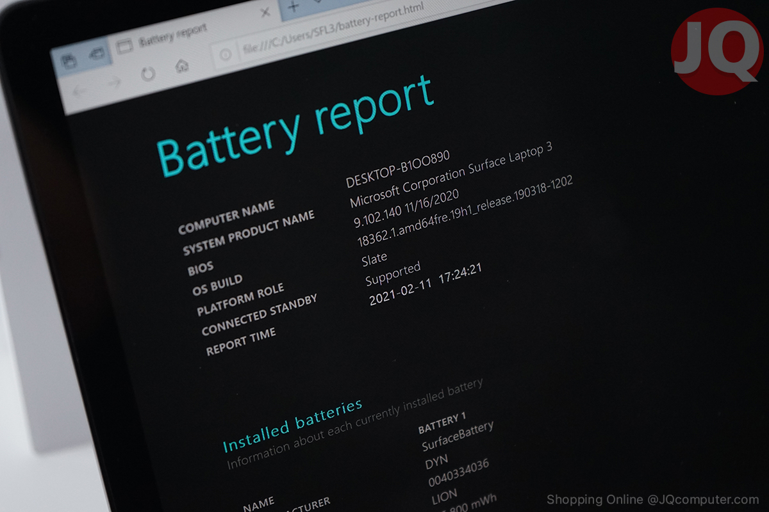Select the DYN manufacturer value
Viewport: 769px width, 512px height.
tap(436, 462)
